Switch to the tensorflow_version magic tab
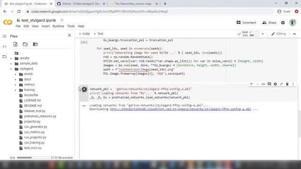 [x=134, y=4]
